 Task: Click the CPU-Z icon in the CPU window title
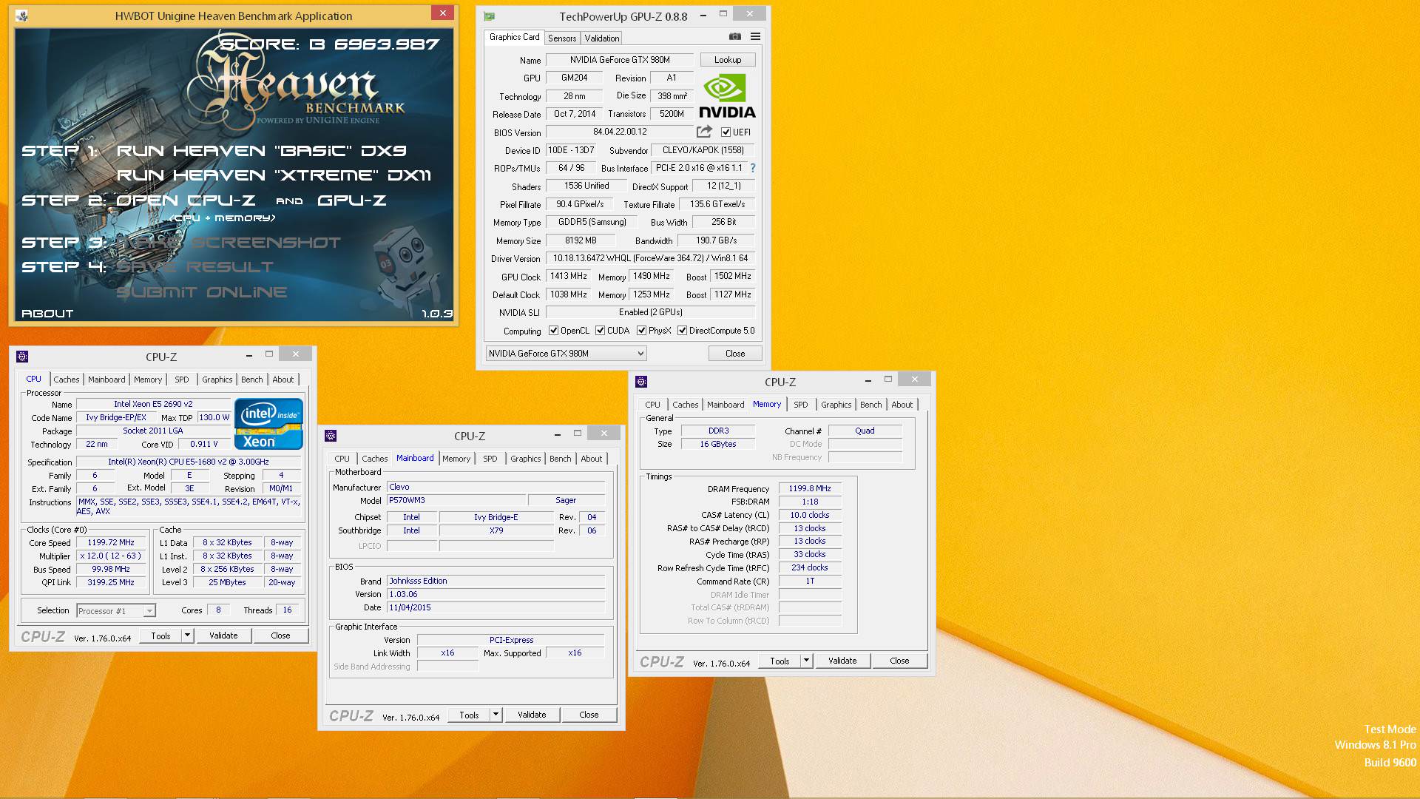(x=22, y=357)
